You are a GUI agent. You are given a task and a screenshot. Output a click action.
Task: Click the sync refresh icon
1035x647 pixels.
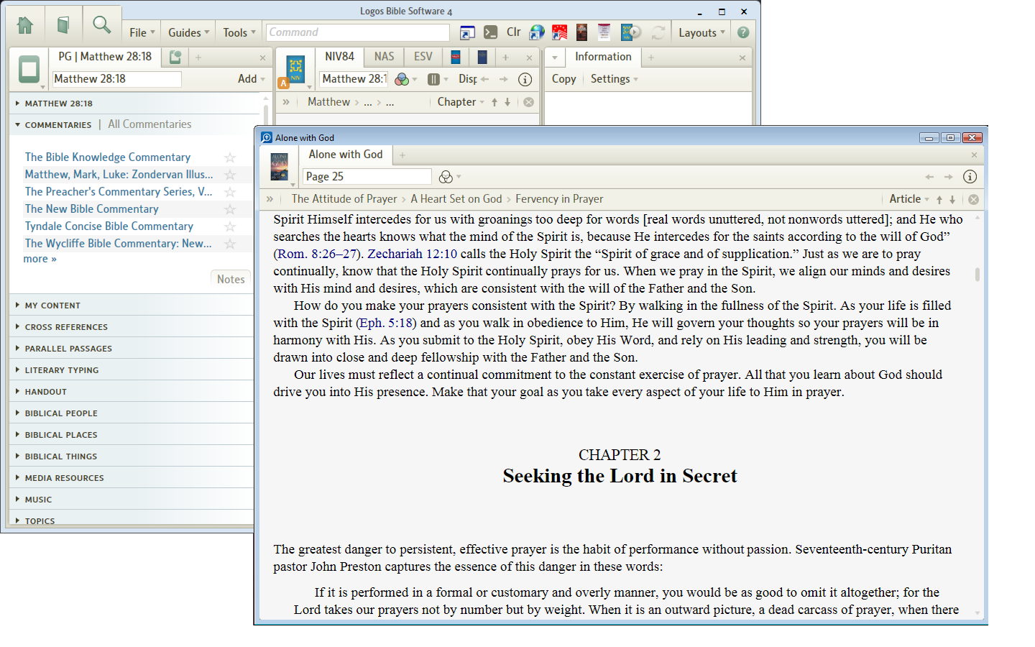pyautogui.click(x=658, y=32)
